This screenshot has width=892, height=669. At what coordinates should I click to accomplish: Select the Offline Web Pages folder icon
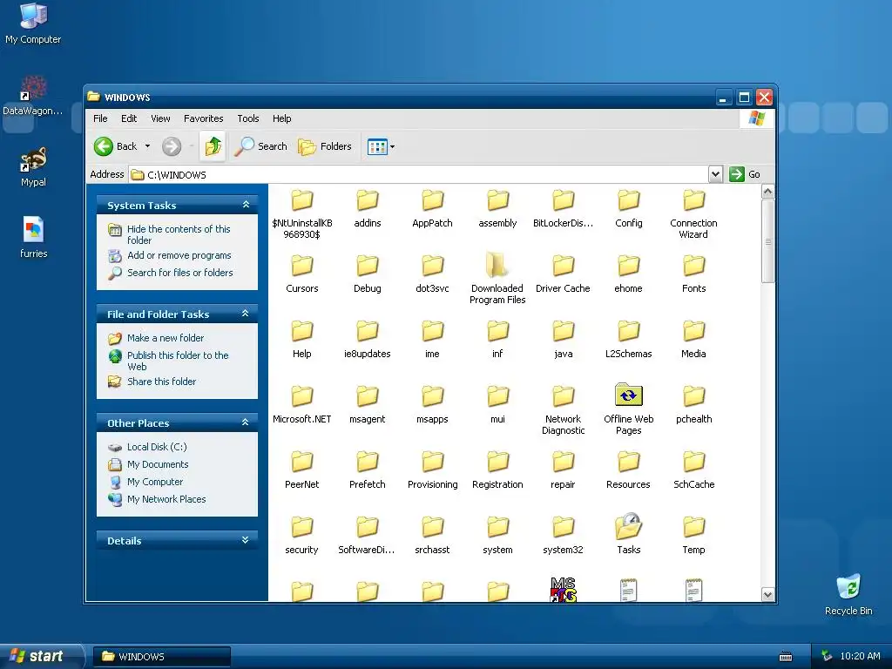(628, 395)
